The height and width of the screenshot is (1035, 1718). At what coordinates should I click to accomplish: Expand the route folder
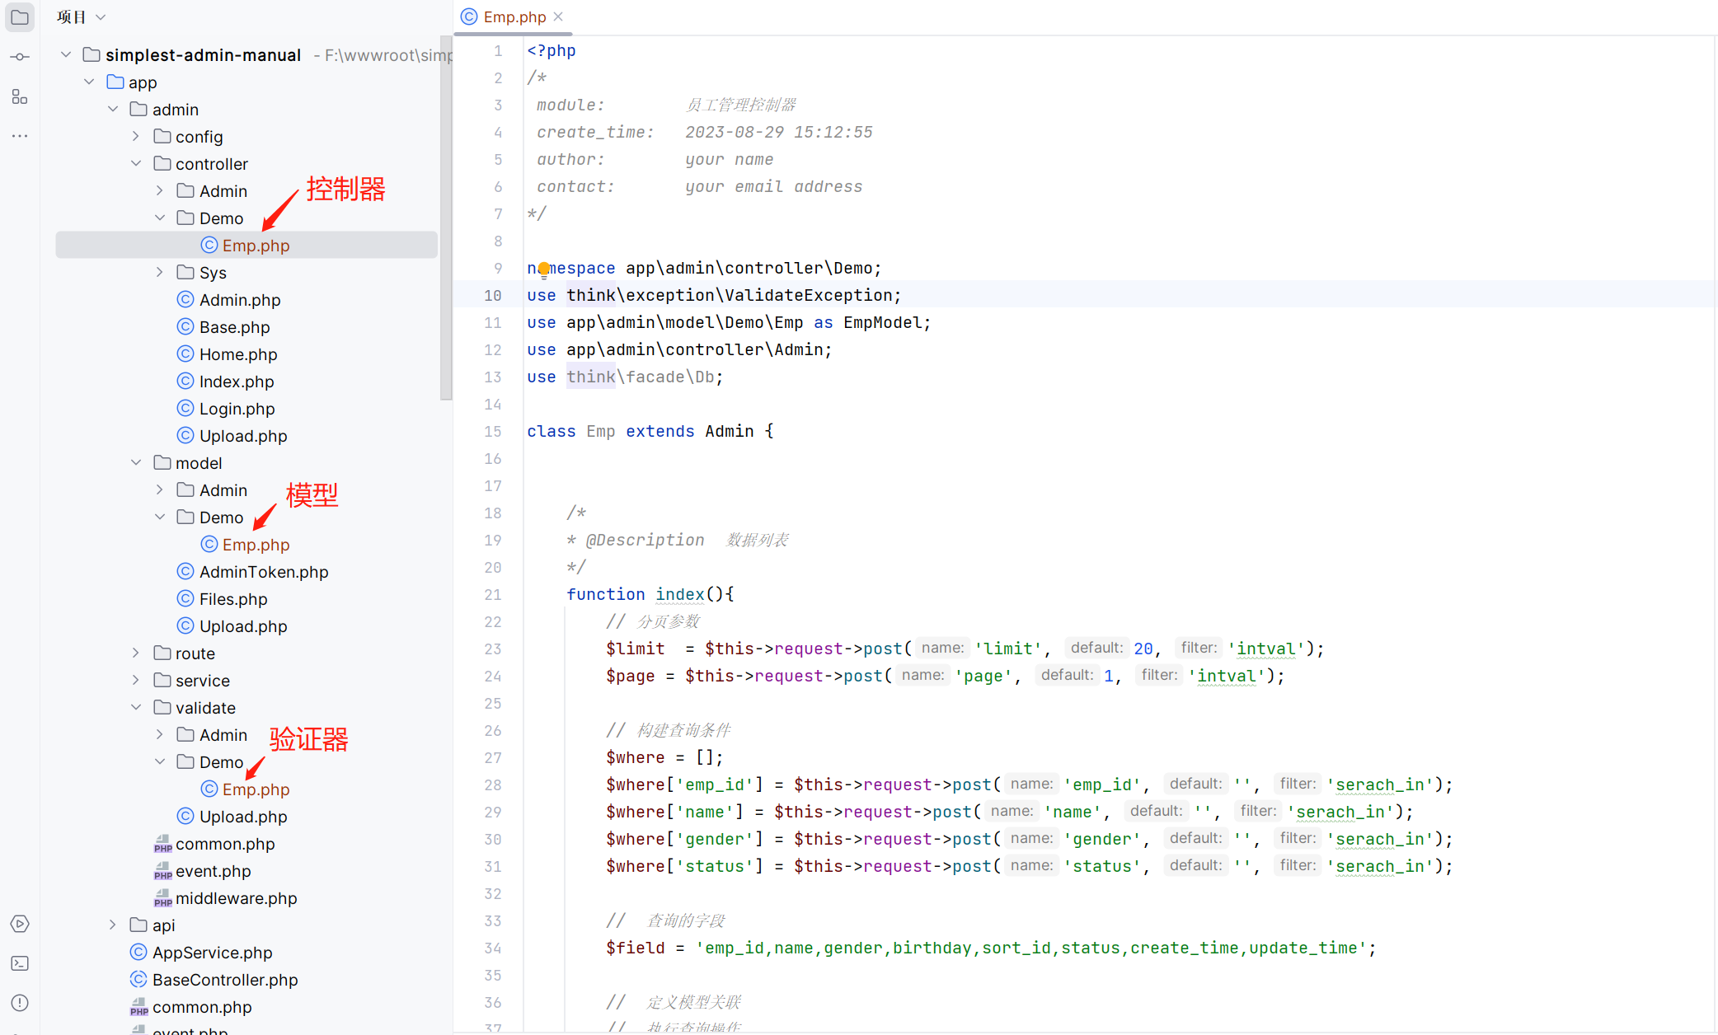click(136, 653)
